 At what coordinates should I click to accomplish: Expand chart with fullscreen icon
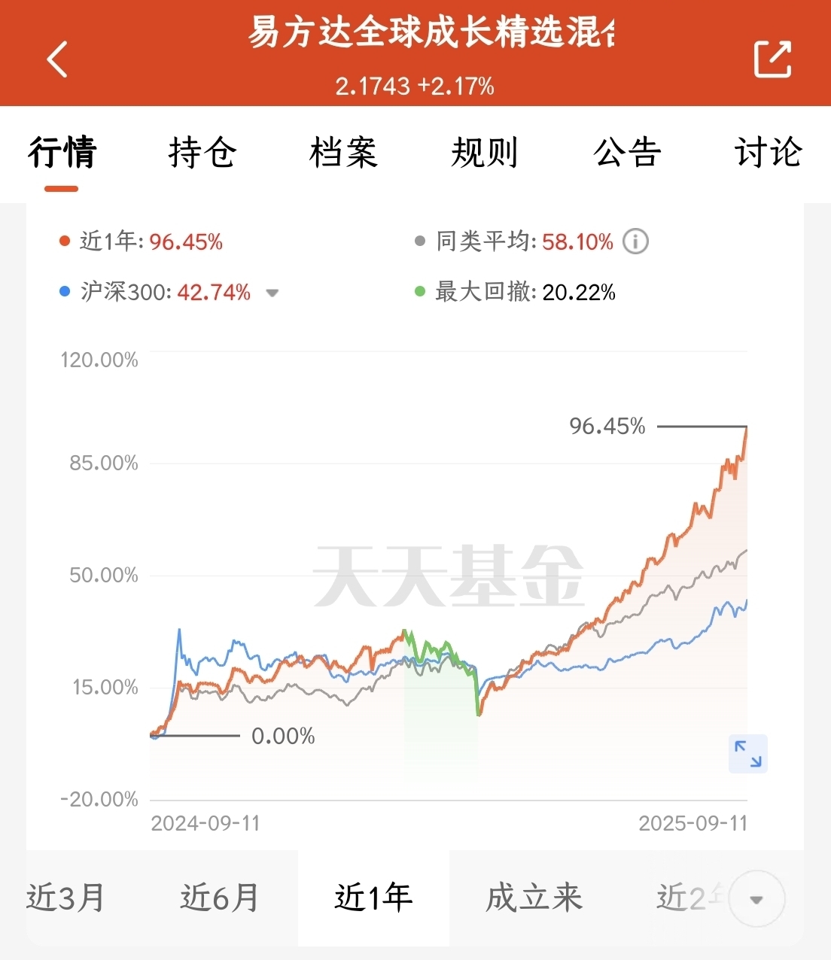[x=747, y=754]
